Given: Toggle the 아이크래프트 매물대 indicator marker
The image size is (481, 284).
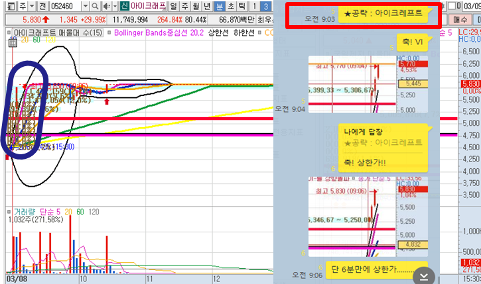Looking at the screenshot, I should tap(9, 32).
